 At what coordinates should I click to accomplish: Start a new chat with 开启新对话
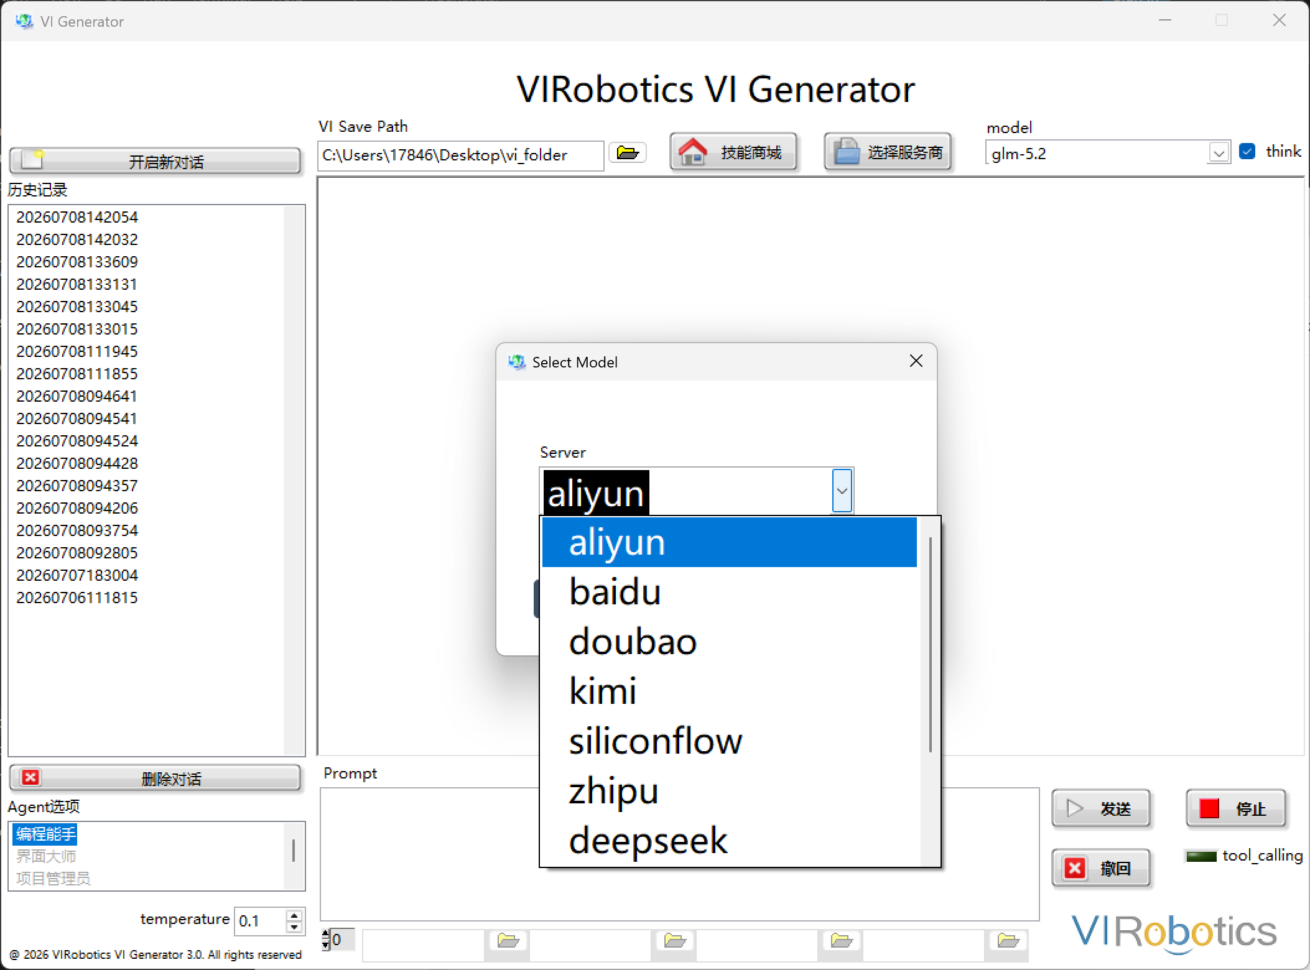click(x=155, y=161)
